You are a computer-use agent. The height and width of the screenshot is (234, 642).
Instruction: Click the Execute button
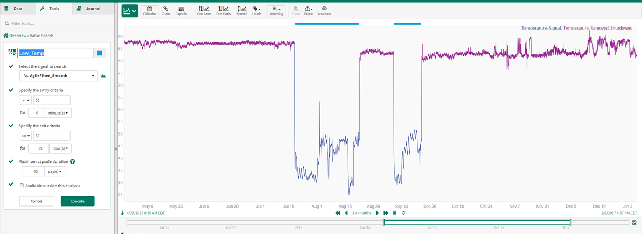(78, 201)
